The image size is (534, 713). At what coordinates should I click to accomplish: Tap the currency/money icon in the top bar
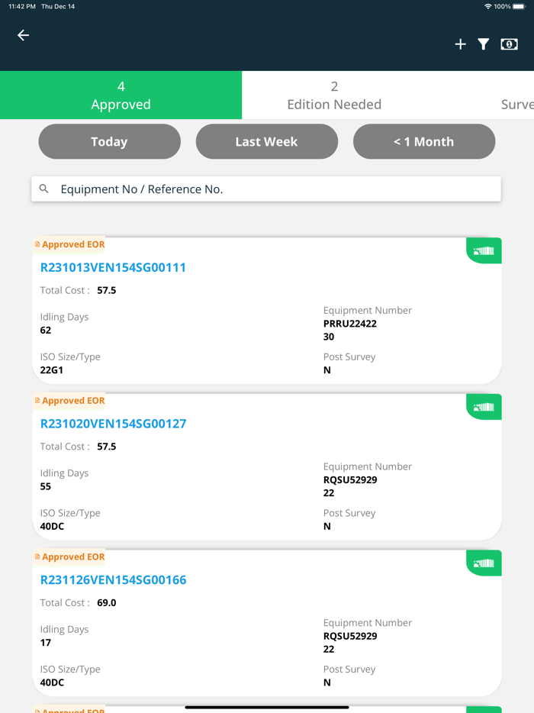click(509, 44)
